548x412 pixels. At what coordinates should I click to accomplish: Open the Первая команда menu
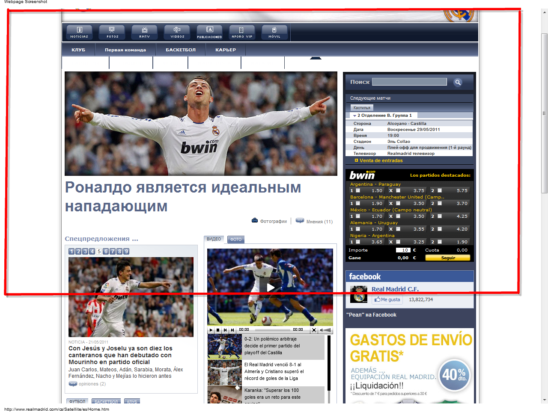pyautogui.click(x=125, y=50)
